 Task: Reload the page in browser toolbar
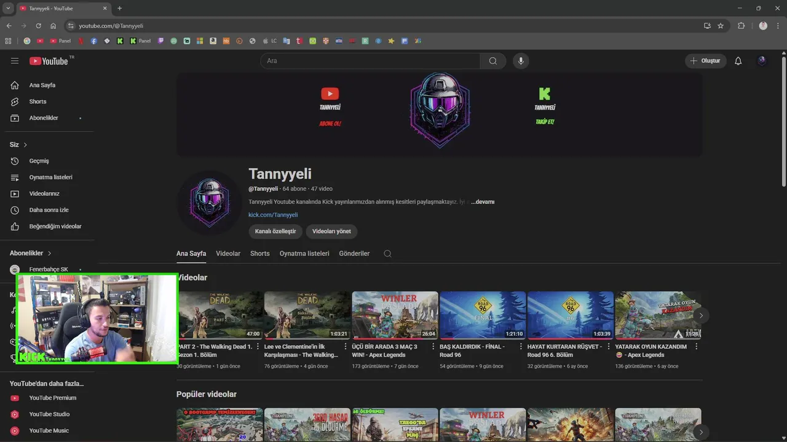pos(38,26)
